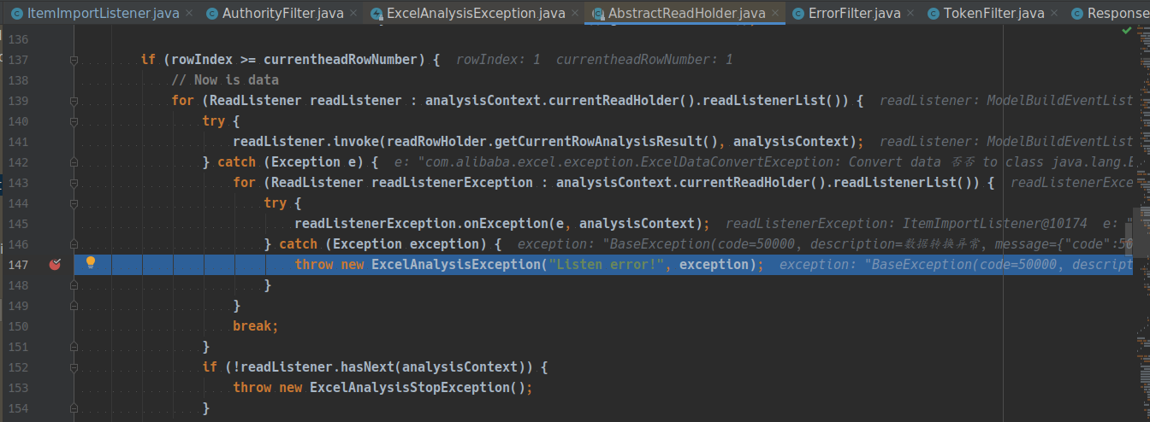Click the locked class icon on ExcelAnalysisException.java tab
Viewport: 1150px width, 422px height.
[376, 14]
